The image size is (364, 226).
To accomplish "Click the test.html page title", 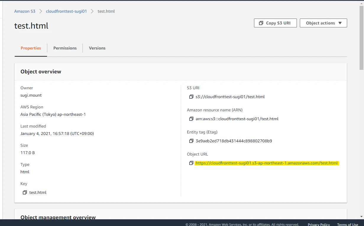I will pos(31,26).
